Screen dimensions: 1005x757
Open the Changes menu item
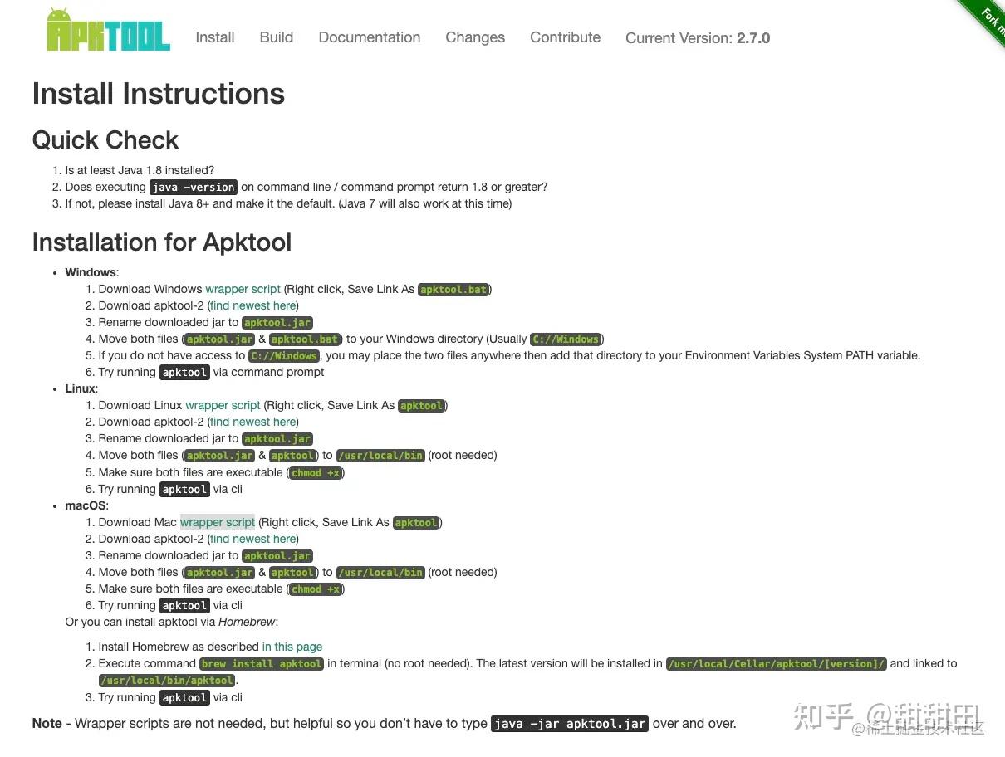point(475,37)
